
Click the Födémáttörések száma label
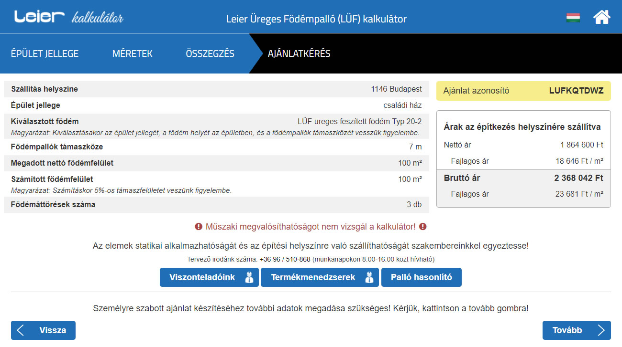click(x=53, y=205)
